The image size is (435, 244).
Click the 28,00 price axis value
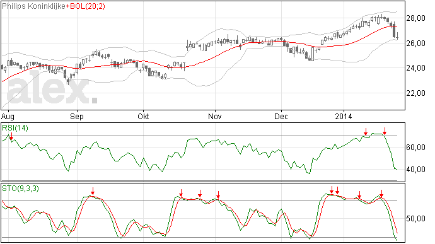[415, 18]
